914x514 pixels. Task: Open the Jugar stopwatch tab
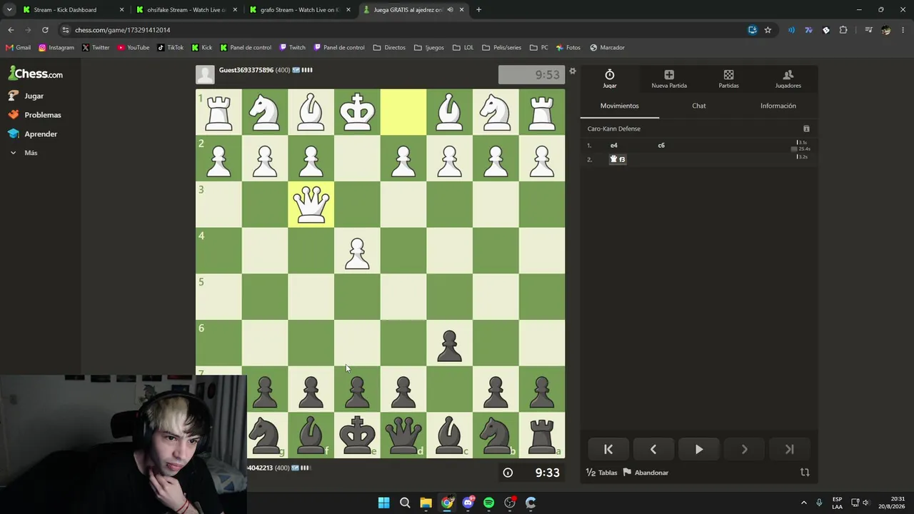[609, 79]
